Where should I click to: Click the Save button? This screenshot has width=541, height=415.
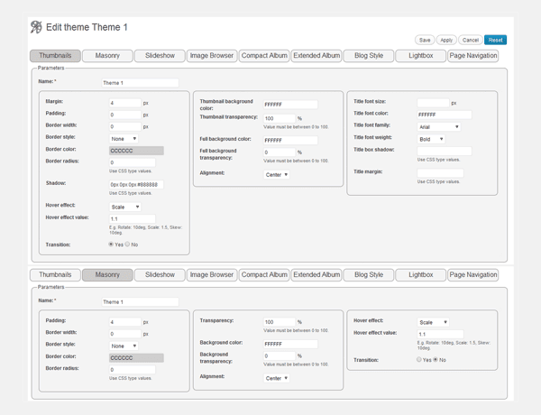tap(425, 40)
